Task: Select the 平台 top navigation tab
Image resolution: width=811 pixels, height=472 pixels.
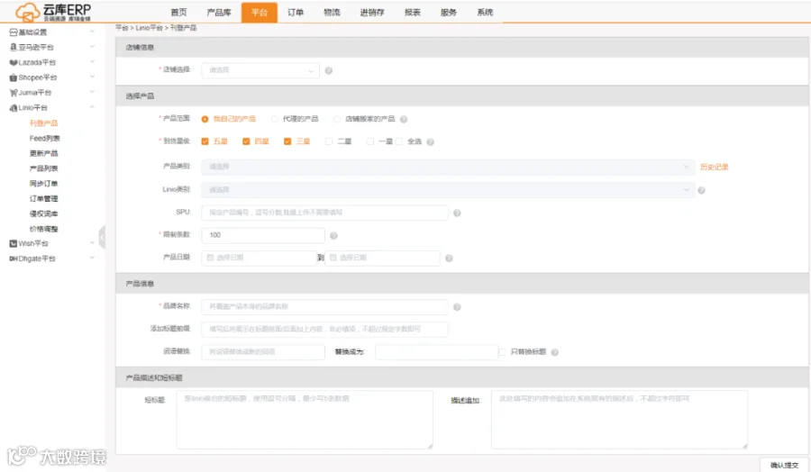Action: [260, 13]
